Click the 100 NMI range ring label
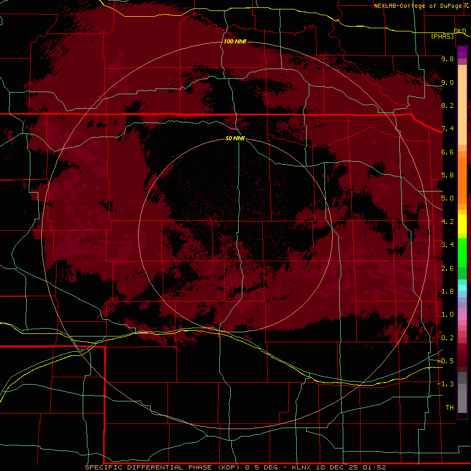471x471 pixels. click(235, 41)
